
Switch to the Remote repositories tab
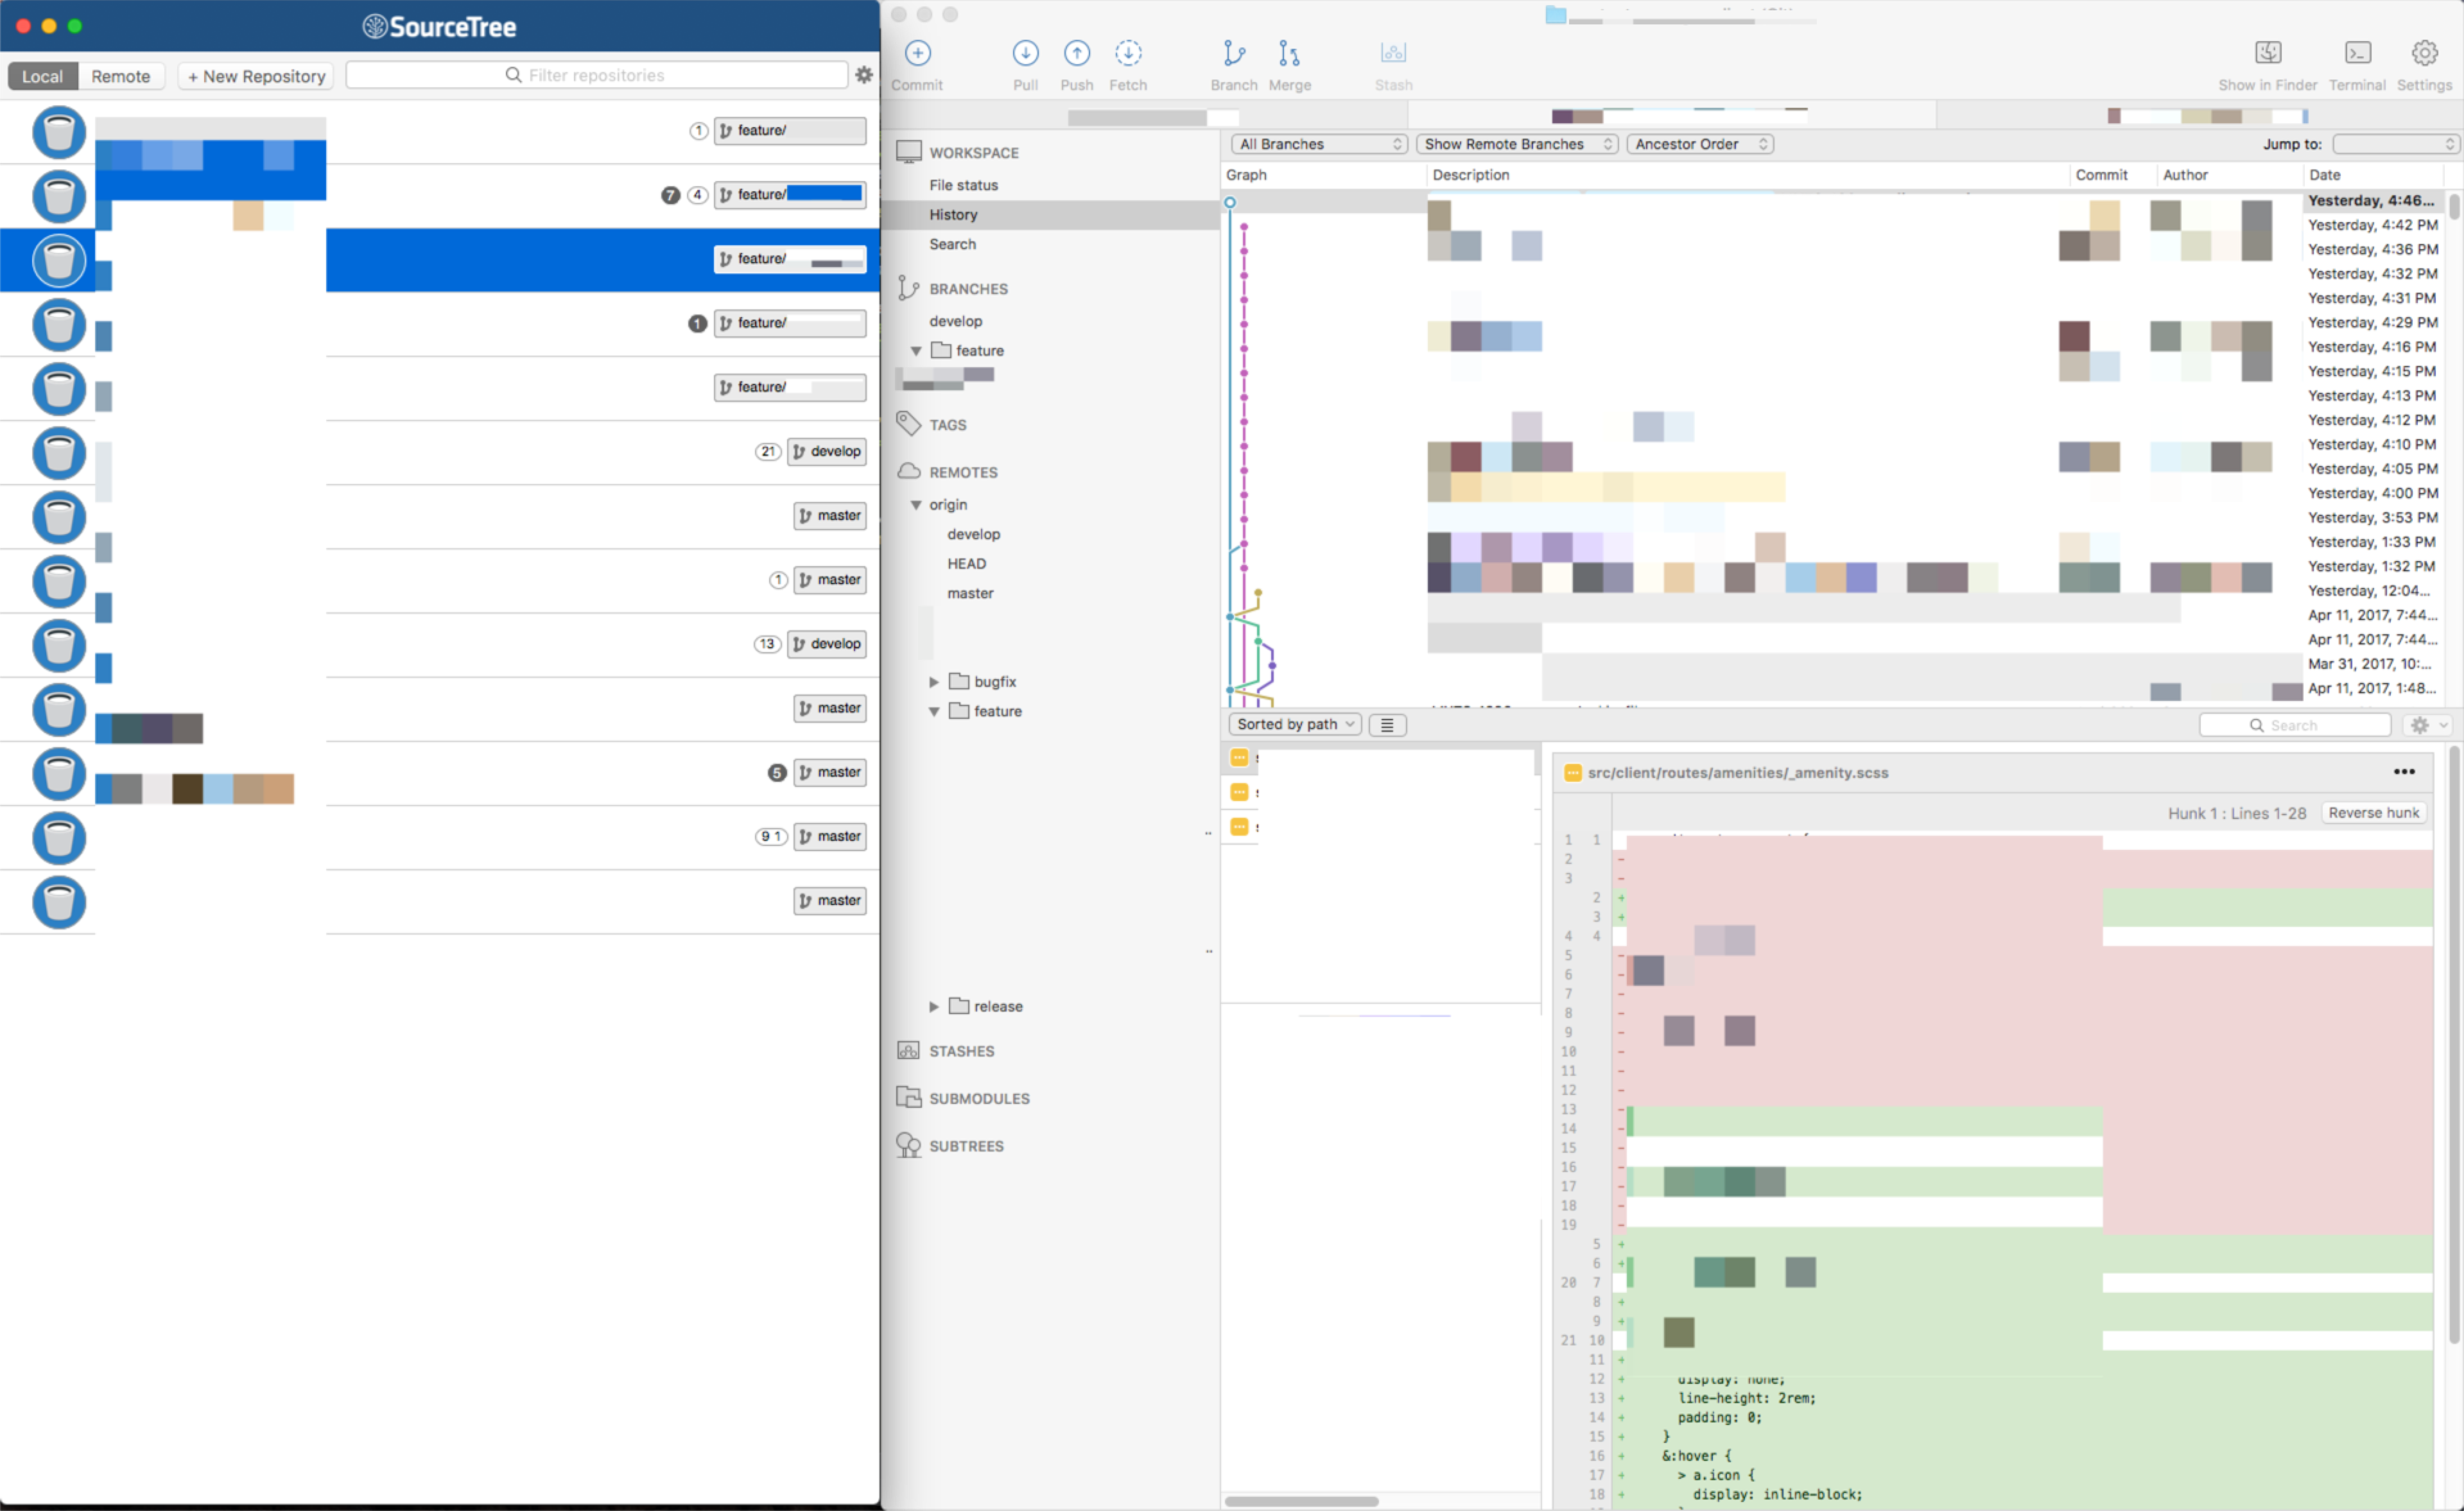click(121, 76)
